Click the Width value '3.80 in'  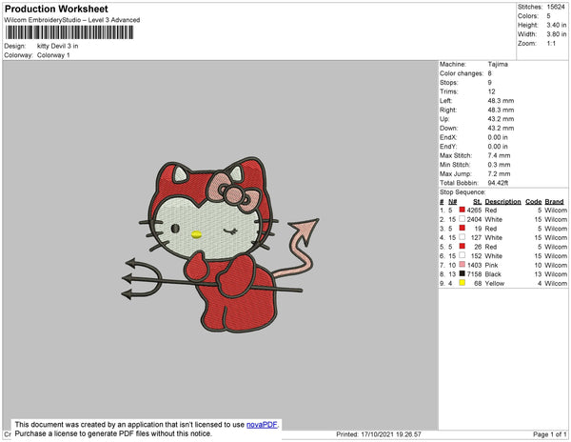point(557,34)
